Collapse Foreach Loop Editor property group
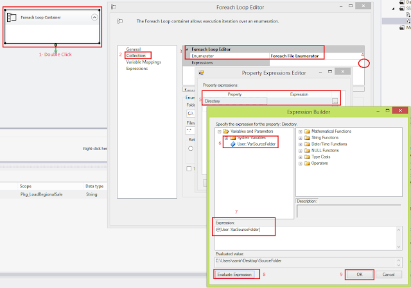This screenshot has width=411, height=288. click(x=187, y=49)
